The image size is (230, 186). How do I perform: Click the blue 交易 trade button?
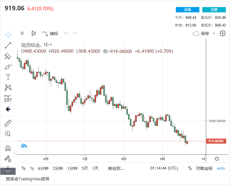tap(187, 10)
